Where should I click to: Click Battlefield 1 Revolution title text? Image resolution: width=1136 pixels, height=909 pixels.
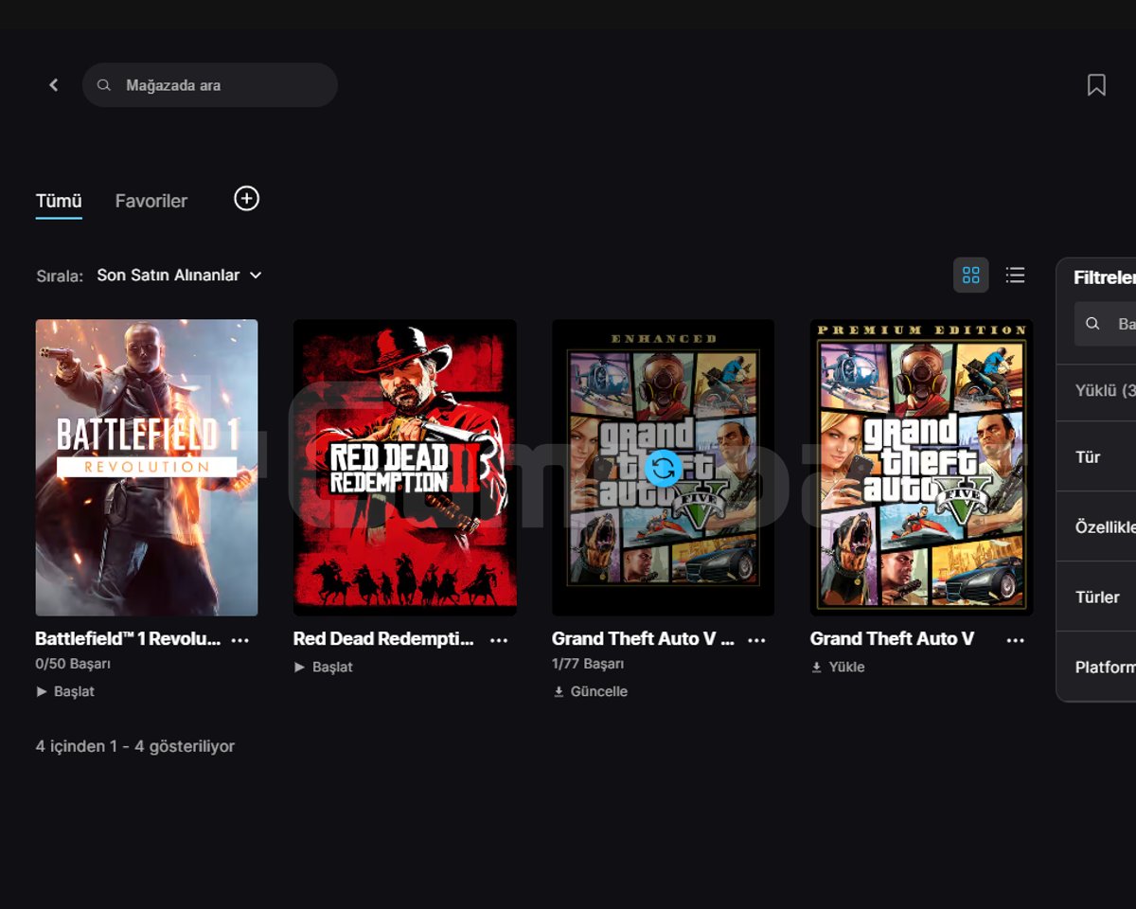(128, 639)
